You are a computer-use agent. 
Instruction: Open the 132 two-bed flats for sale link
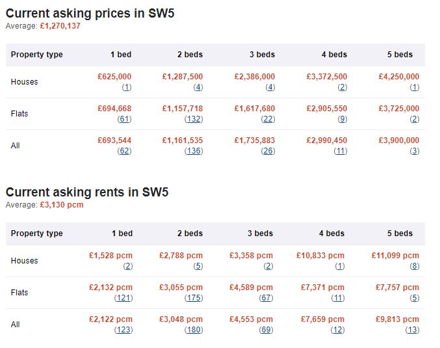point(194,120)
